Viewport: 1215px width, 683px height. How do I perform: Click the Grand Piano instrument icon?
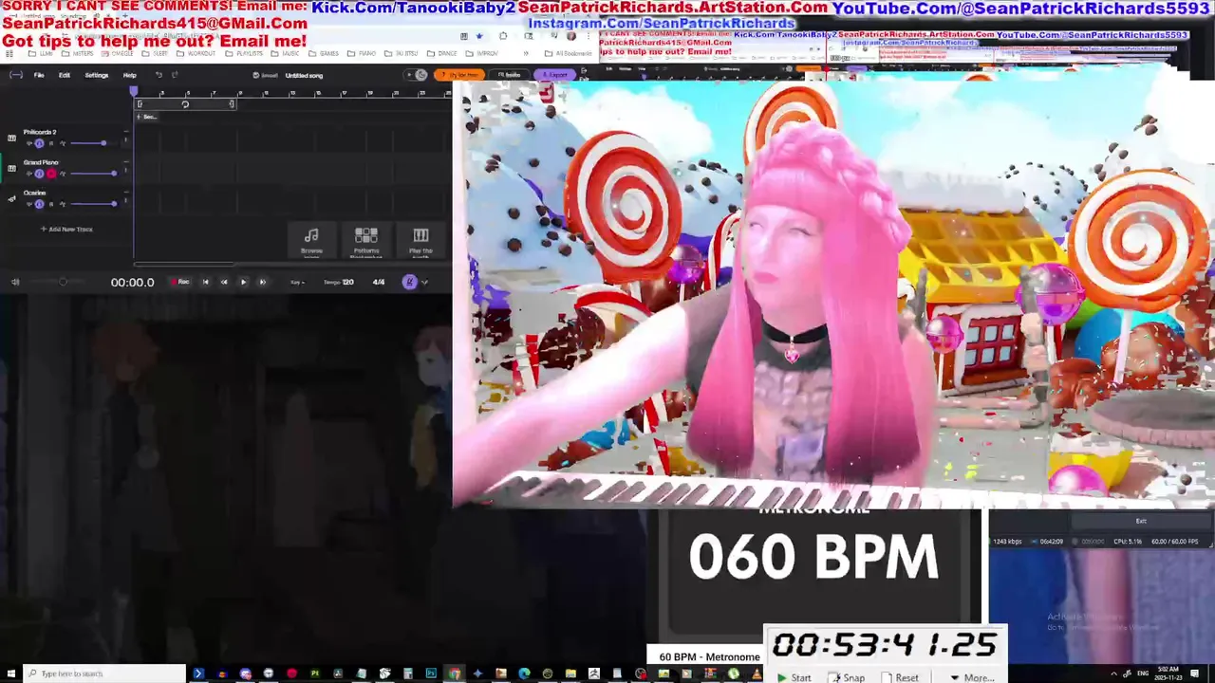pos(11,169)
